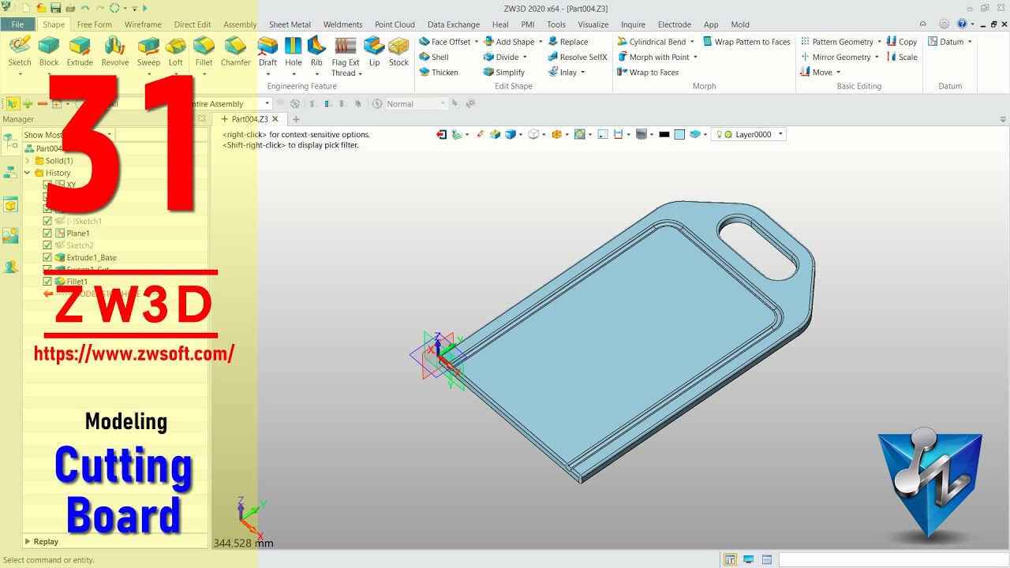Select the Extrude1_Base history entry
Screen dimensions: 1010x568
85,257
